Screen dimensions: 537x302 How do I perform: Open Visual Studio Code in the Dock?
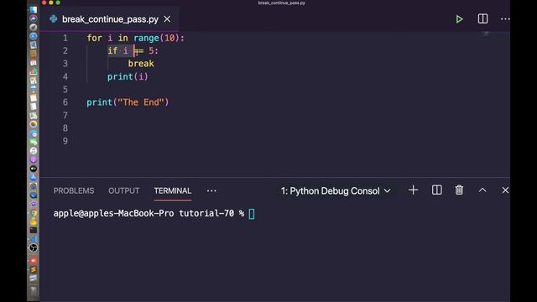pyautogui.click(x=34, y=238)
